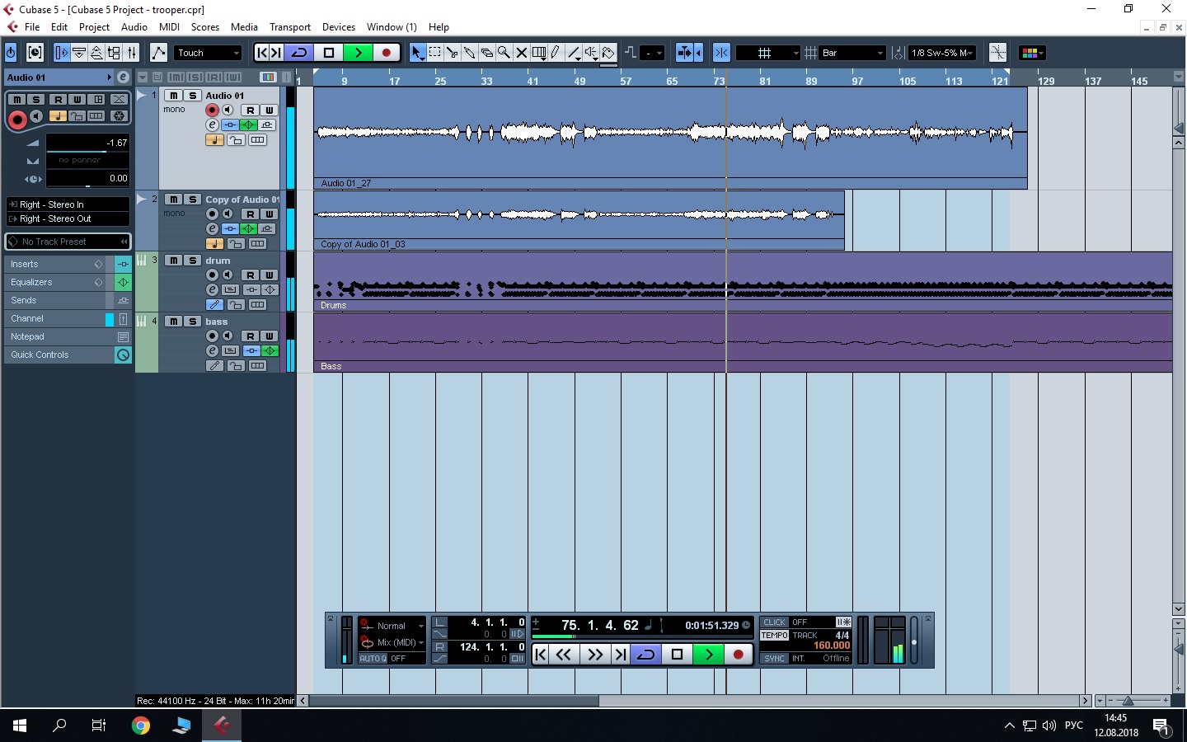1187x742 pixels.
Task: Click the toolbar green Play button
Action: 358,53
